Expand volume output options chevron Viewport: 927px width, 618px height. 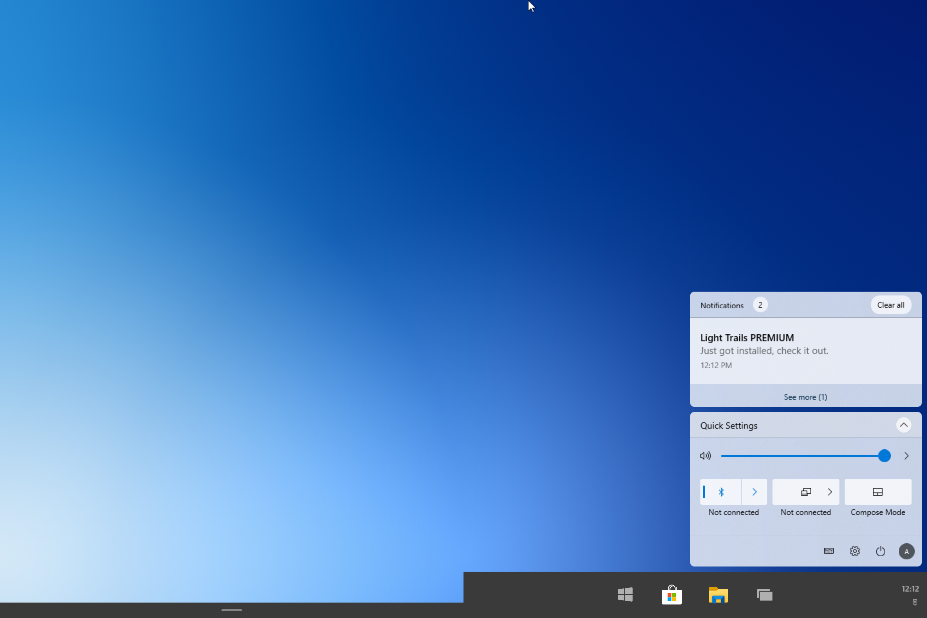click(906, 456)
